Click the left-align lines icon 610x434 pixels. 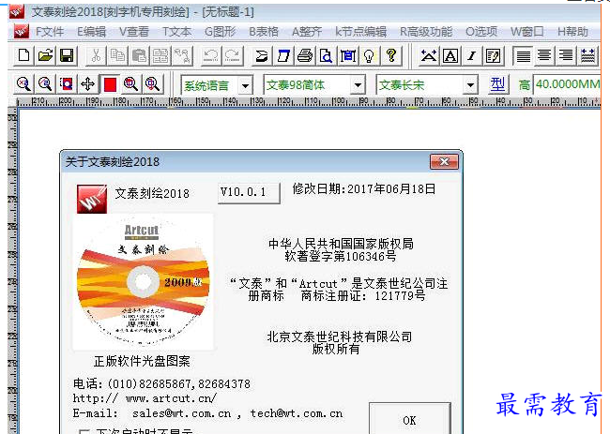[523, 55]
